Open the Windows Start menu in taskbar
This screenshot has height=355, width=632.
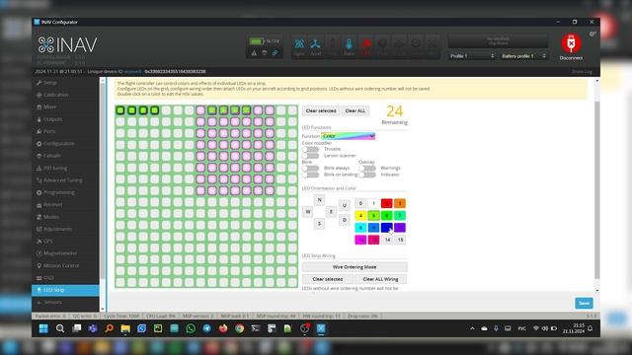coord(43,328)
